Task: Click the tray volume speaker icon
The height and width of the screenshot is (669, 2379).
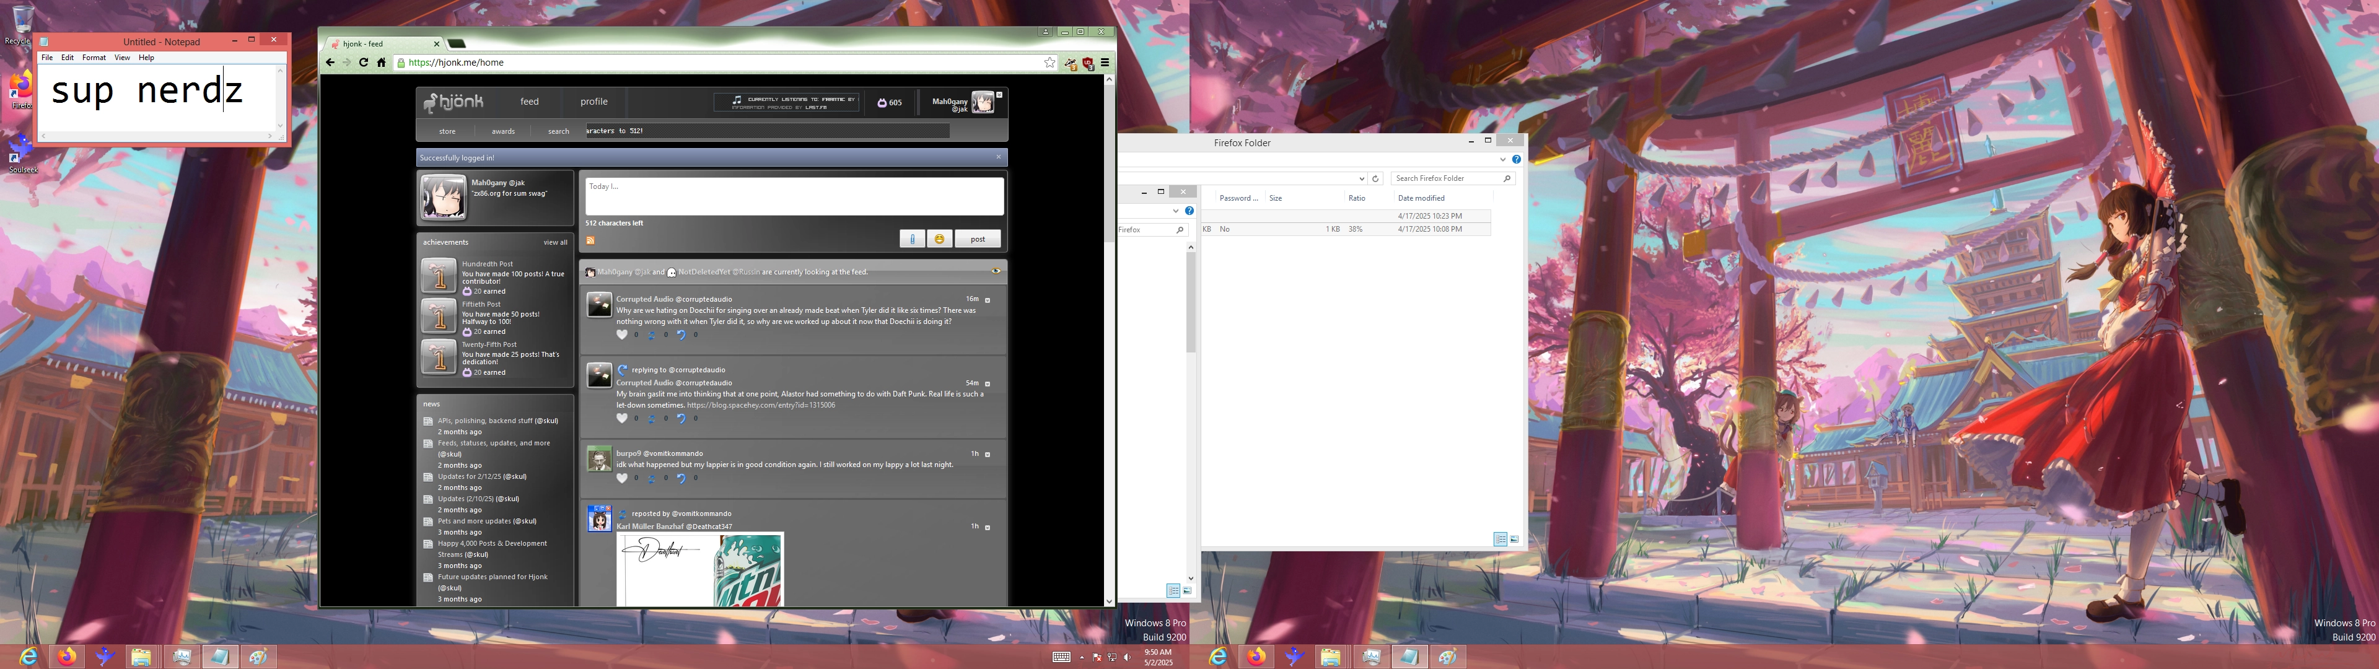Action: click(1128, 657)
